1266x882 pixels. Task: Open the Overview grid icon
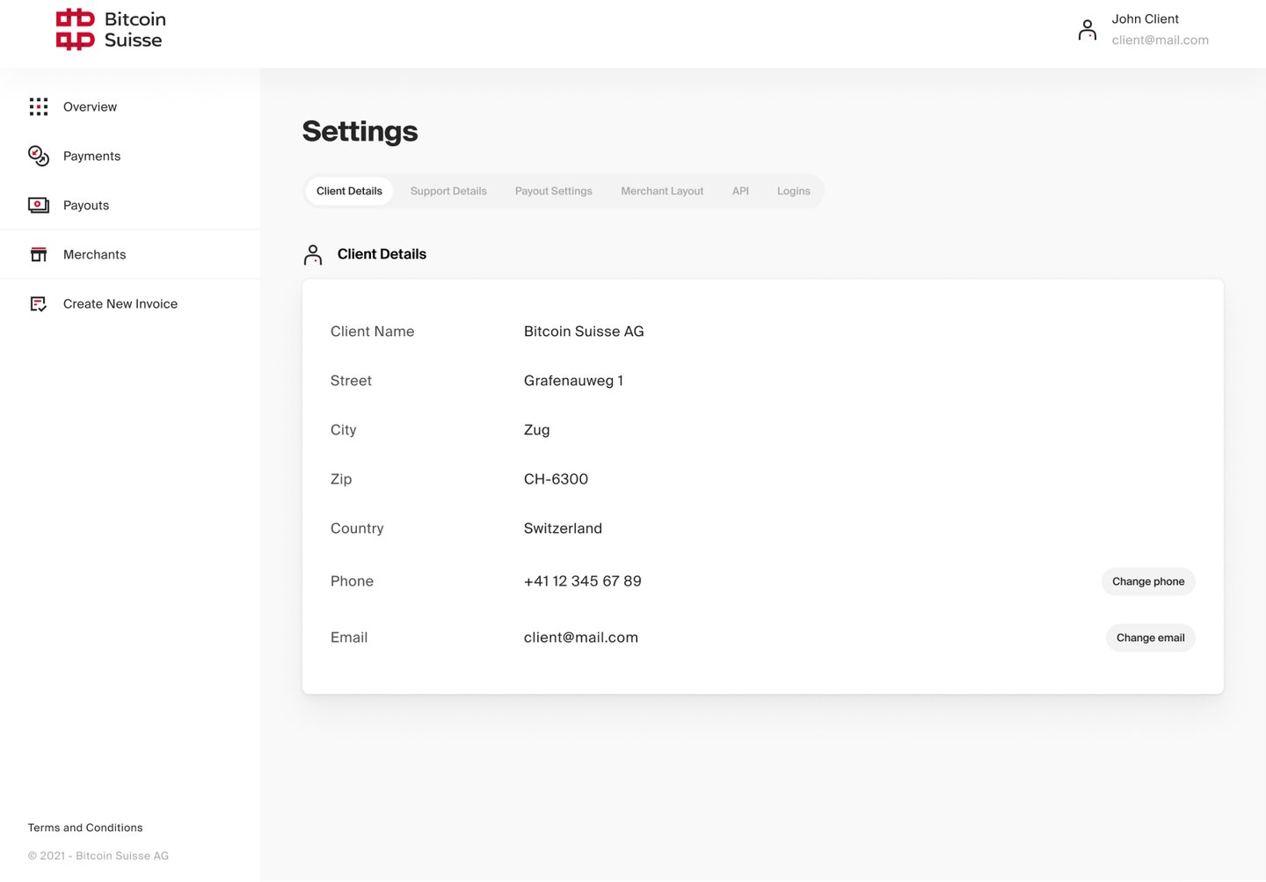(x=39, y=107)
